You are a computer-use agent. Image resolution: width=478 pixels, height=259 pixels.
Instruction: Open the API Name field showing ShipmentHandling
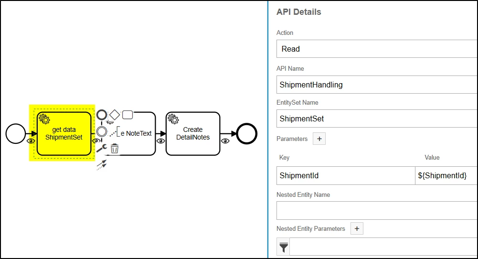coord(376,85)
